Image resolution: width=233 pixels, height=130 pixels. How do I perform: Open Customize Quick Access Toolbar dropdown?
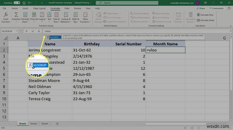point(42,3)
